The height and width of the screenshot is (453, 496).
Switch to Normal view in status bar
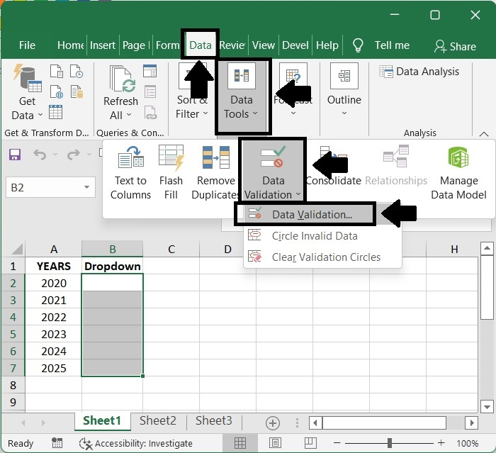coord(239,443)
